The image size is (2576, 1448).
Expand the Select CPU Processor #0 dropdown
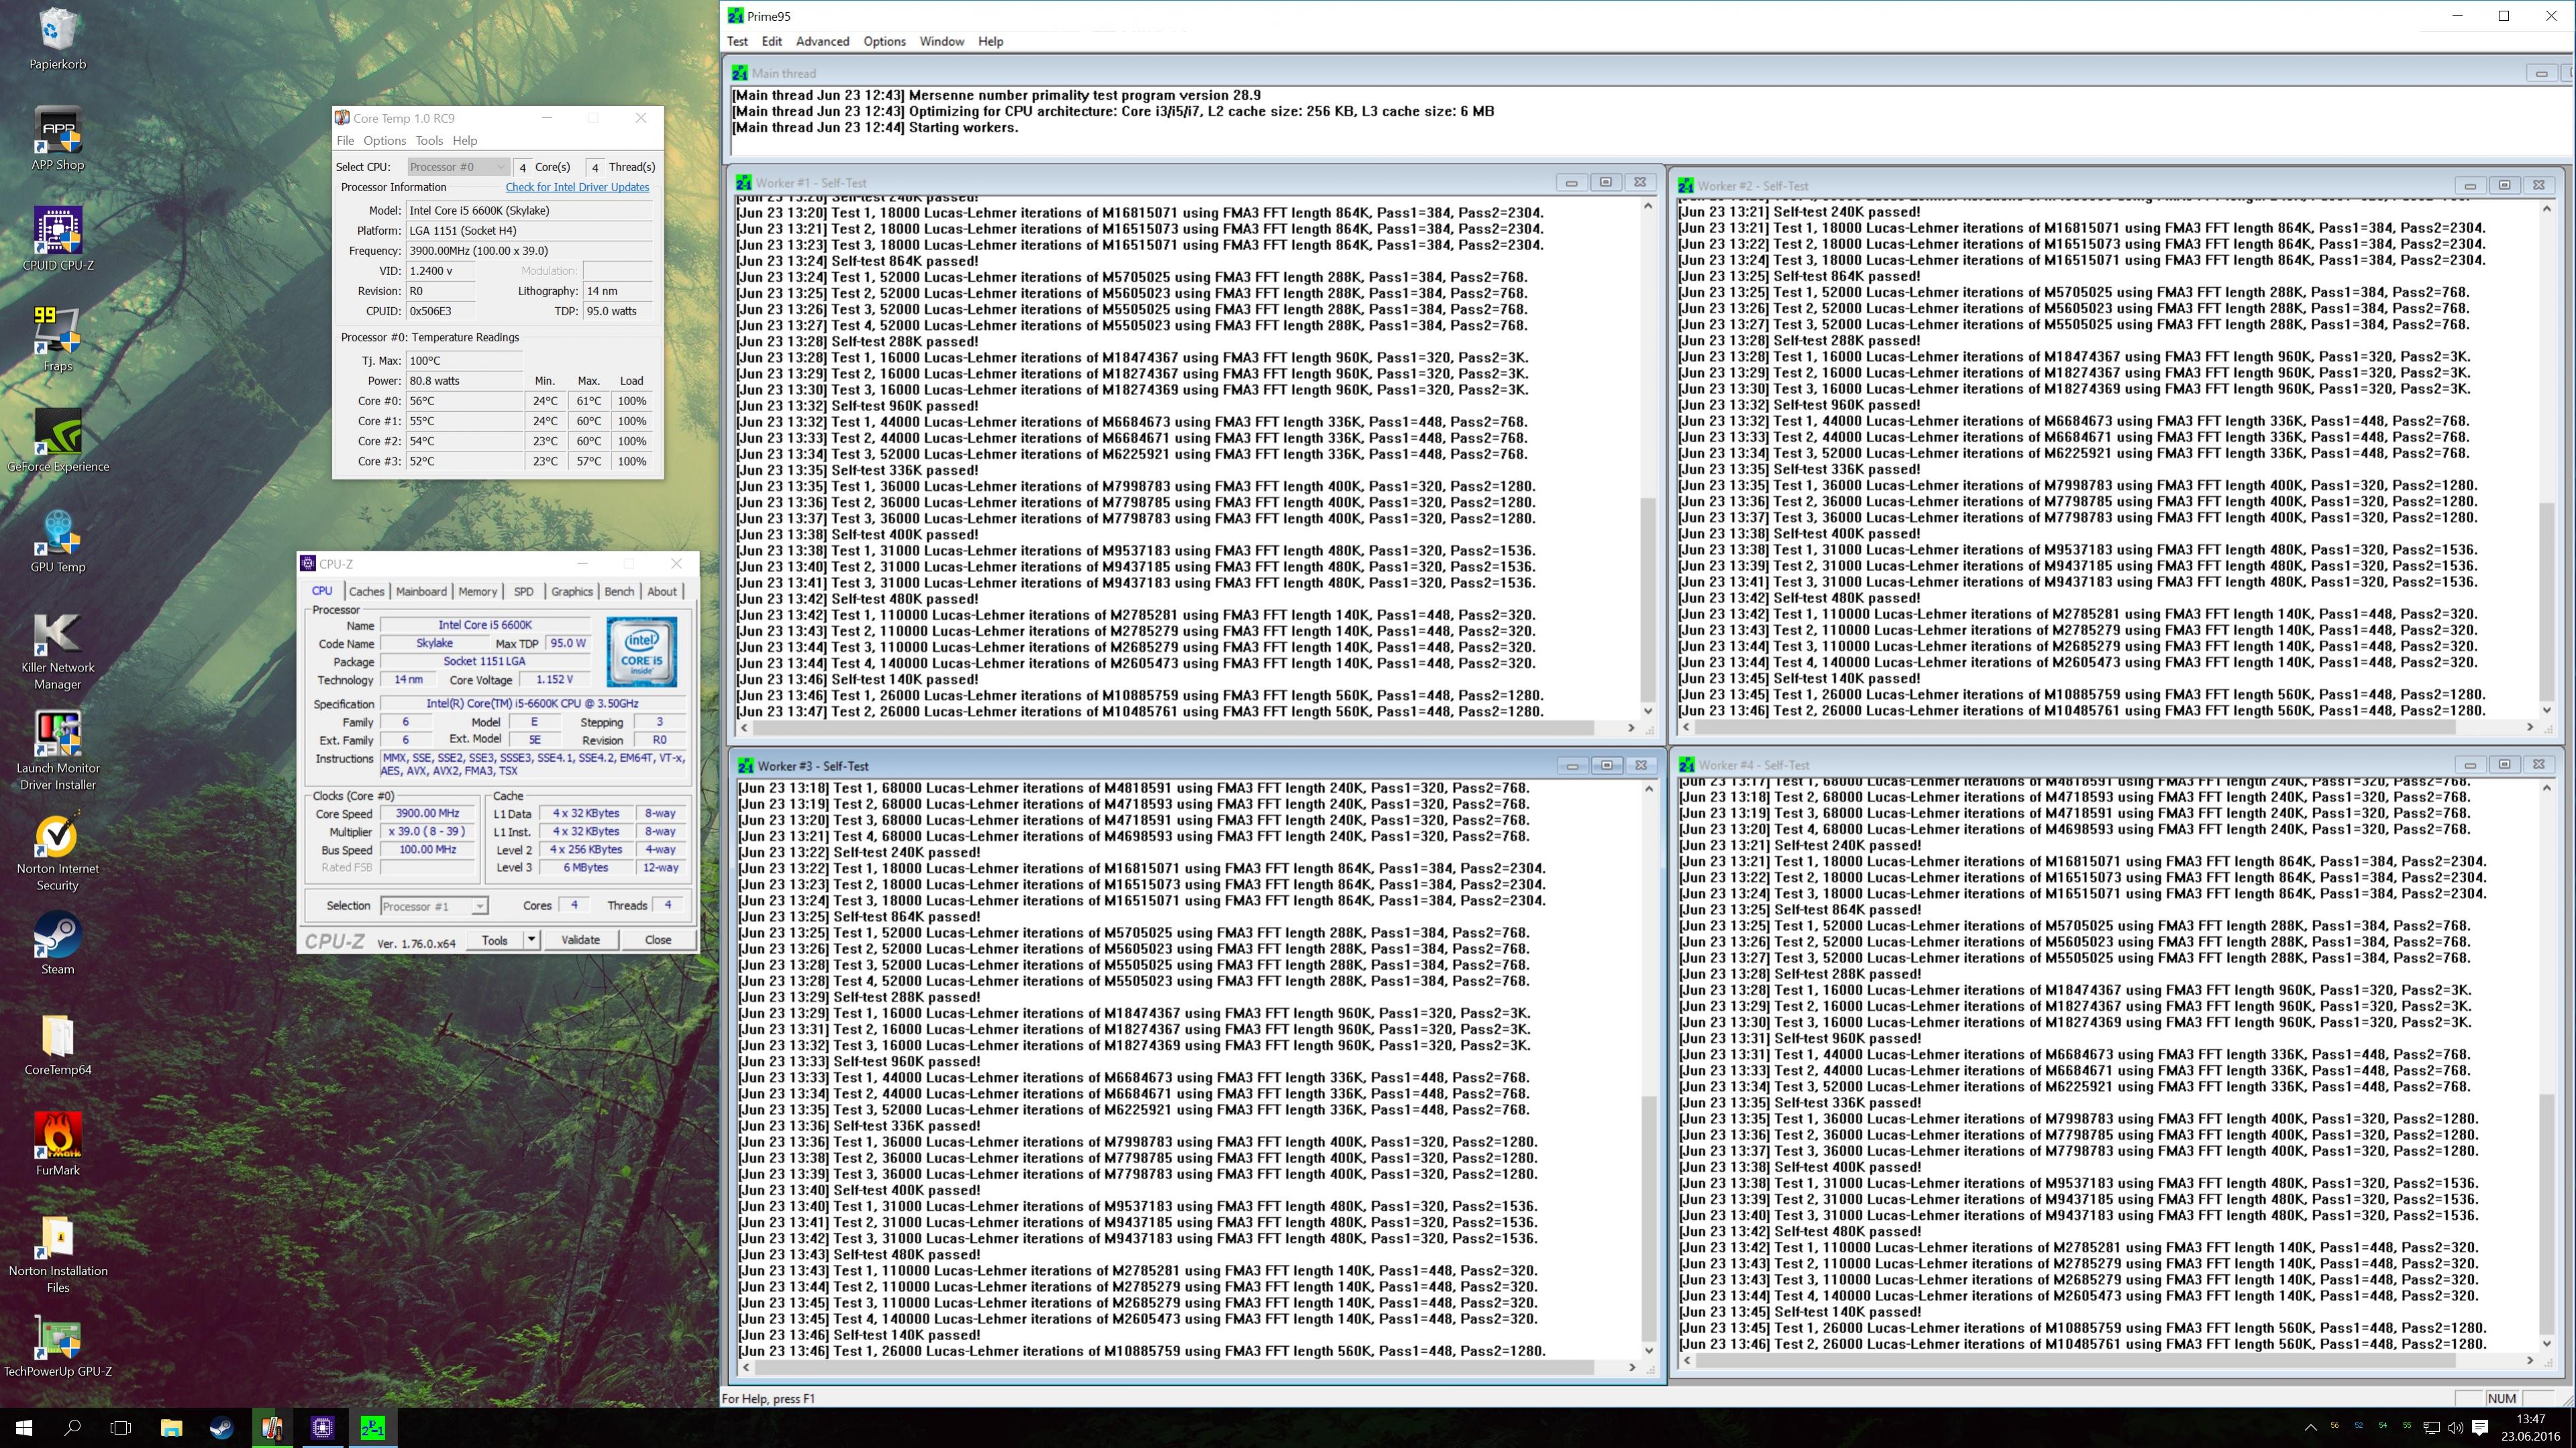[499, 167]
